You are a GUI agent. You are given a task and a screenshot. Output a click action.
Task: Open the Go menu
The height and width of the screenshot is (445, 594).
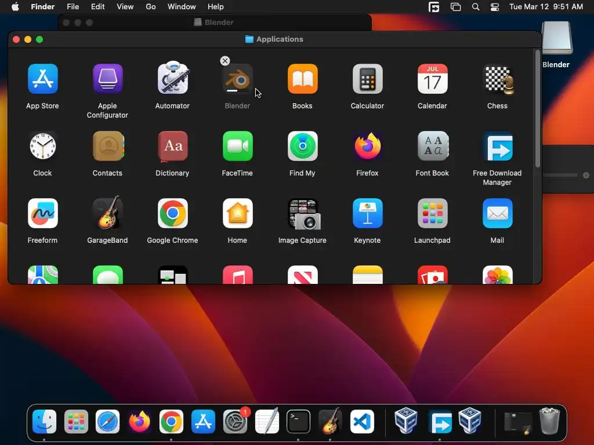coord(151,6)
